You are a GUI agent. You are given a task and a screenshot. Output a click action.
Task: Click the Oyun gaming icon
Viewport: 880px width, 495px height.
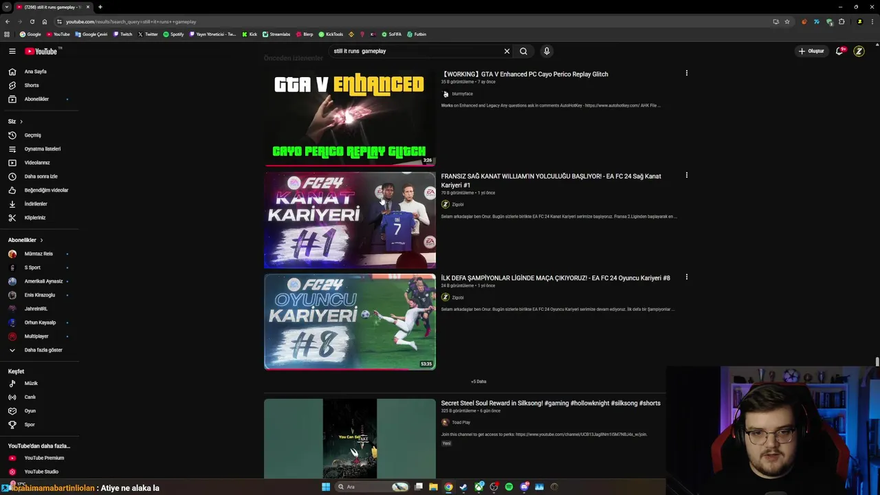click(12, 411)
